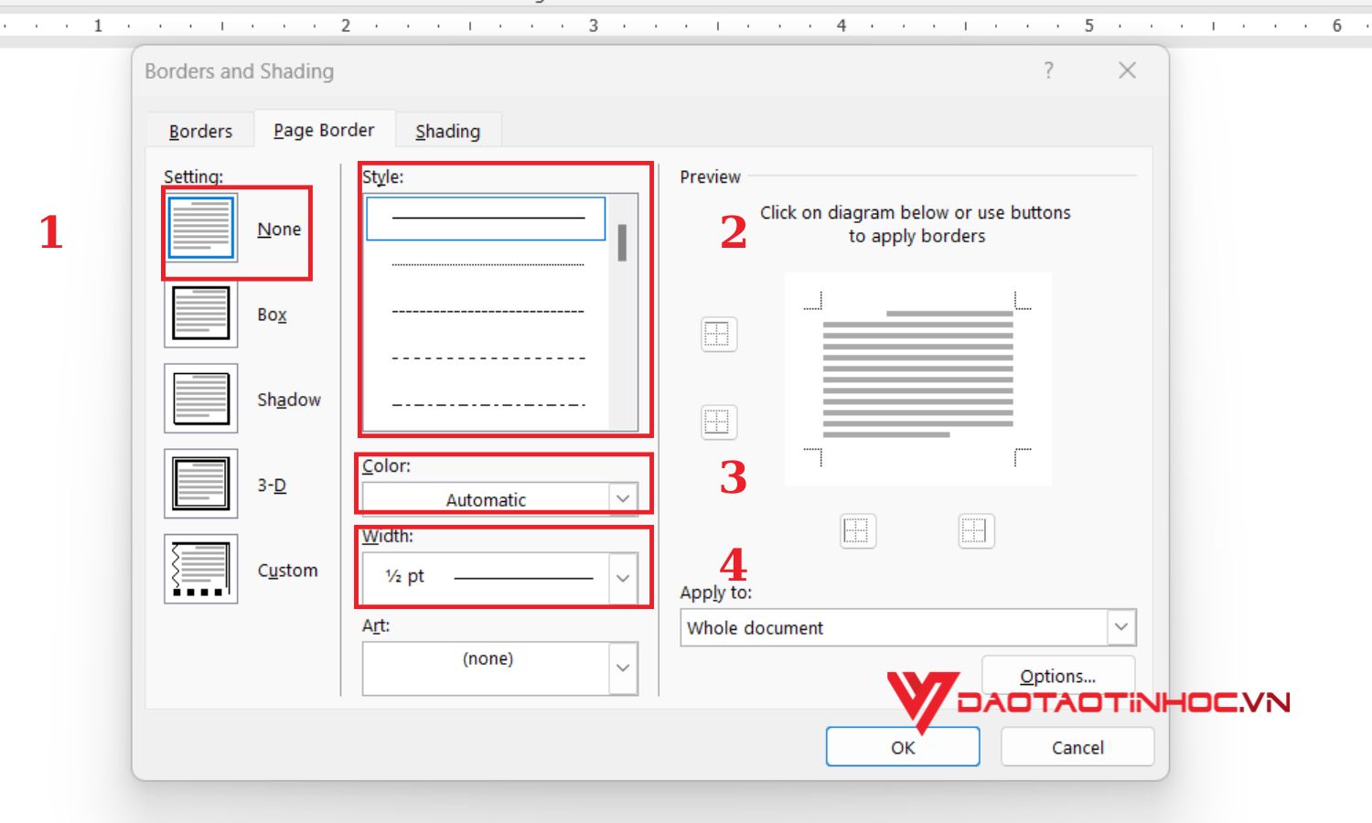The height and width of the screenshot is (823, 1372).
Task: Open the Help question mark button
Action: 1048,70
